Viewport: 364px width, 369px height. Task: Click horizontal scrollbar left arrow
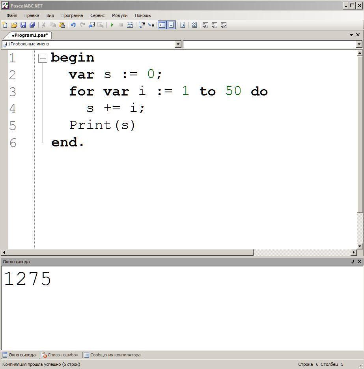click(x=4, y=253)
